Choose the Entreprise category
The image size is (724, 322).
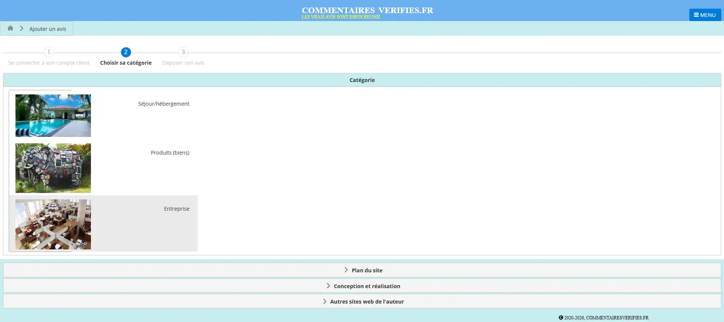[177, 209]
